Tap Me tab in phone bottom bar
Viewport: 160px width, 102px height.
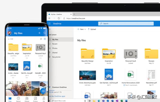tap(44, 99)
